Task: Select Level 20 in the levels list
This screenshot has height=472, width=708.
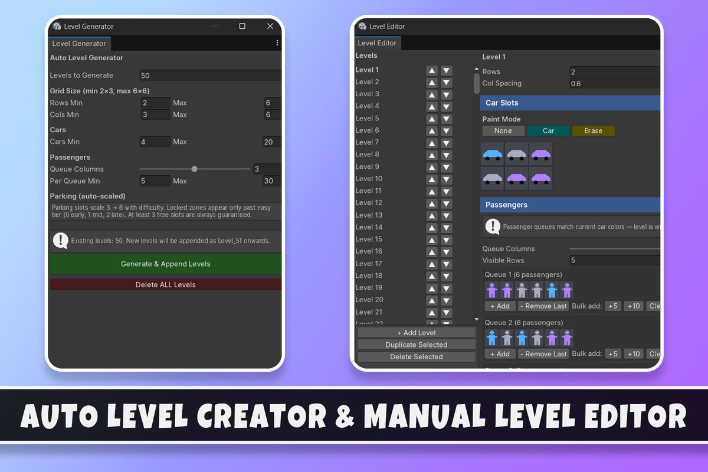Action: [x=369, y=300]
